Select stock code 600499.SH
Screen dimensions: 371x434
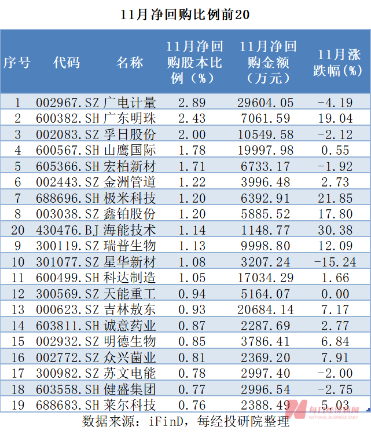[x=68, y=278]
